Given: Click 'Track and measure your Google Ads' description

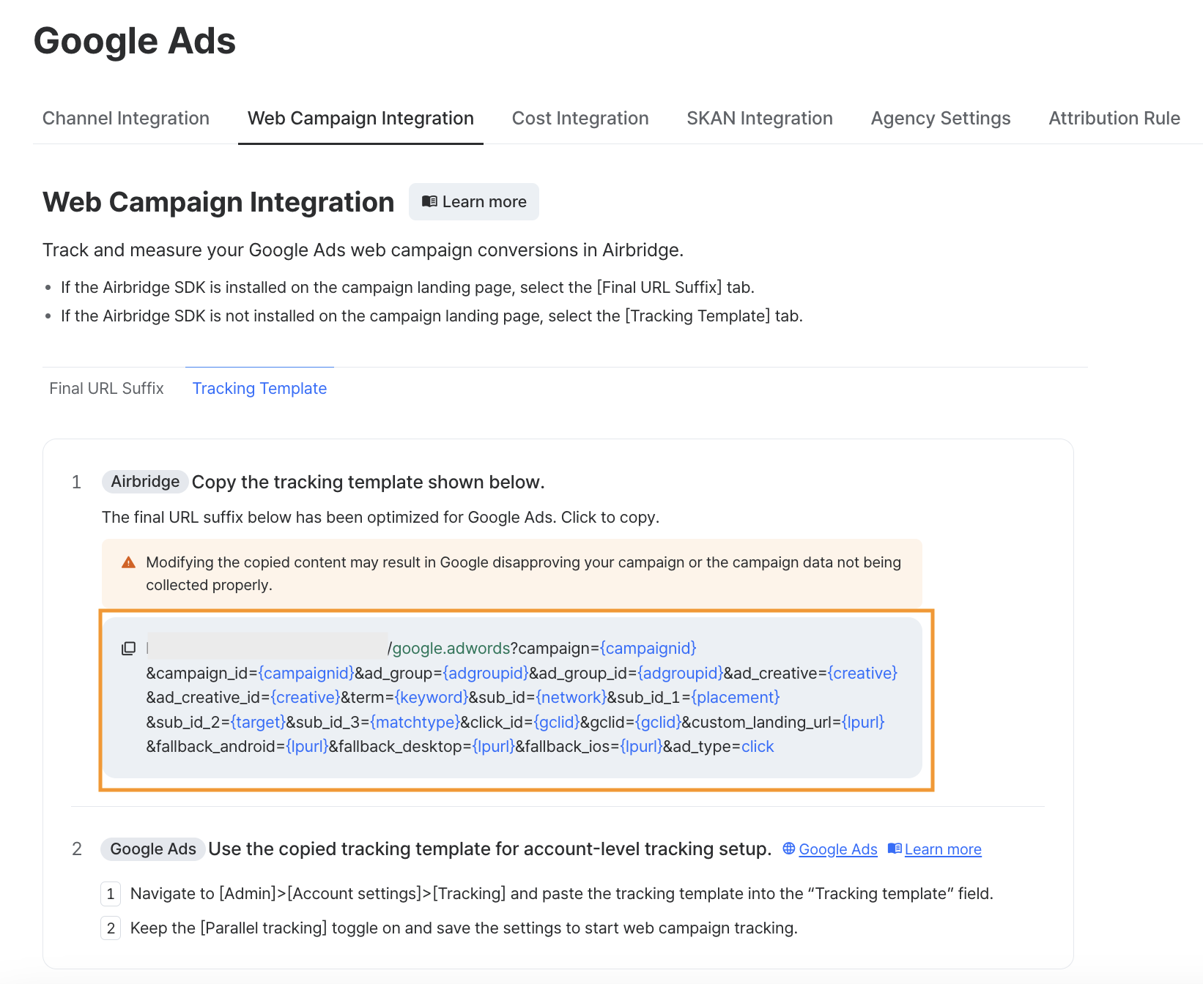Looking at the screenshot, I should (363, 250).
